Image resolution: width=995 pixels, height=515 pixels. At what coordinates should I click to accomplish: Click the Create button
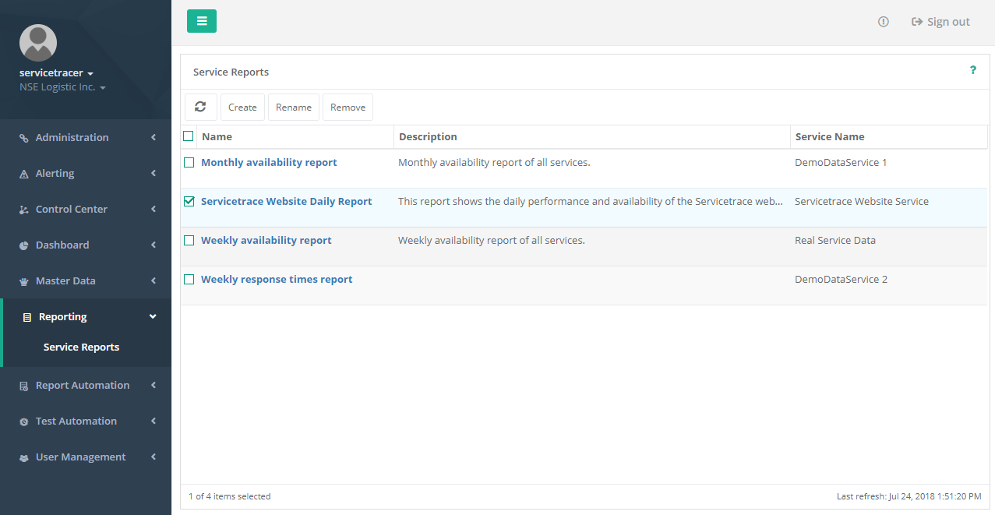point(242,108)
